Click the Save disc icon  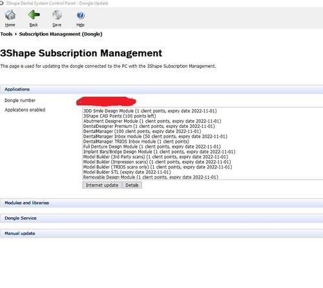tap(57, 15)
